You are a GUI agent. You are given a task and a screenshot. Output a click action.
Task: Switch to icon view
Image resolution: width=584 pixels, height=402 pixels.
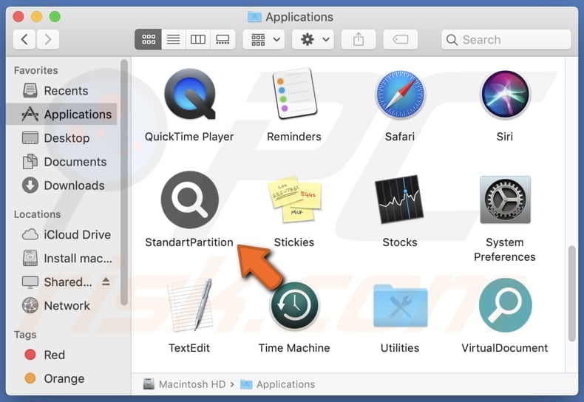(149, 39)
